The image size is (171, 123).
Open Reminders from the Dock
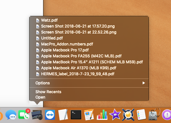pyautogui.click(x=141, y=115)
